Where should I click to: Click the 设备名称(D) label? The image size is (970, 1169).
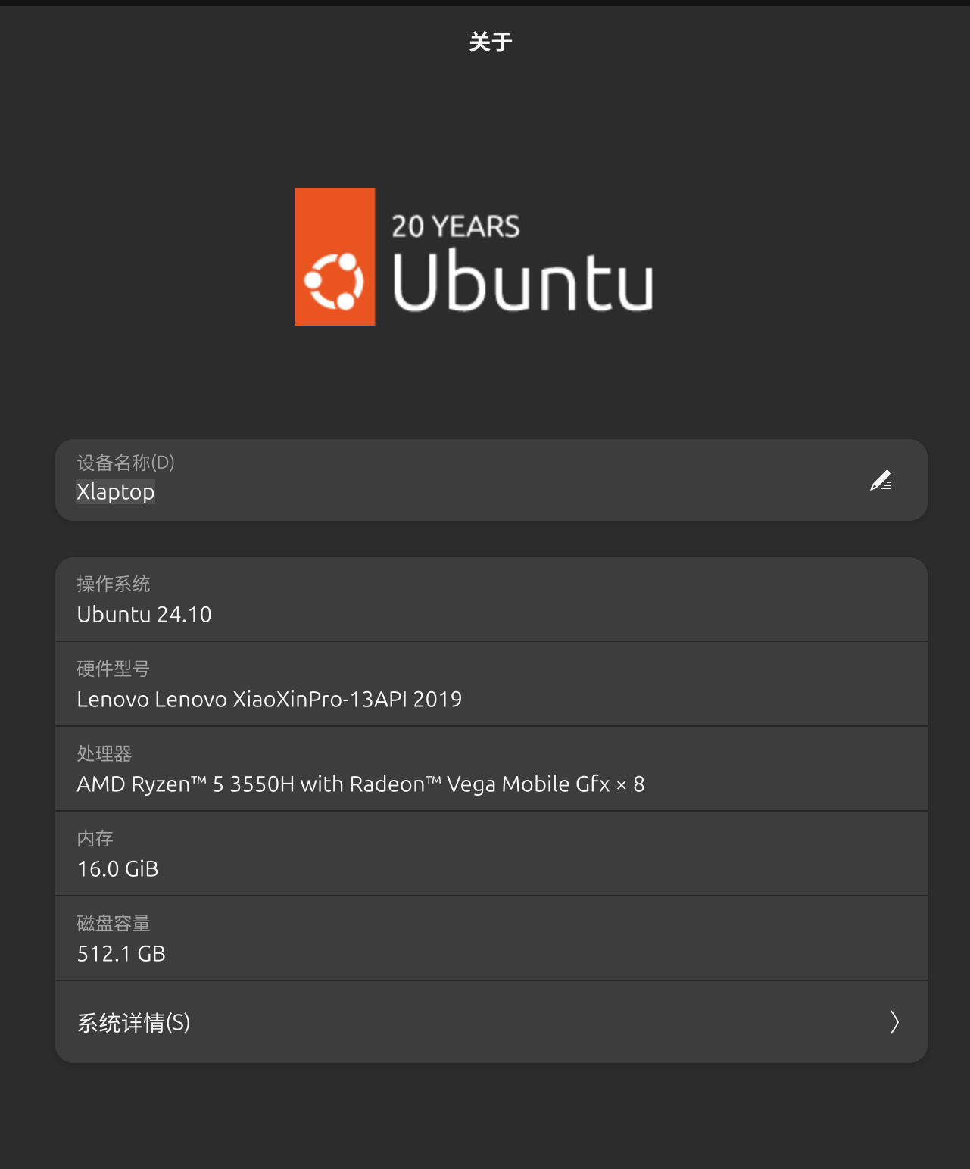coord(126,463)
